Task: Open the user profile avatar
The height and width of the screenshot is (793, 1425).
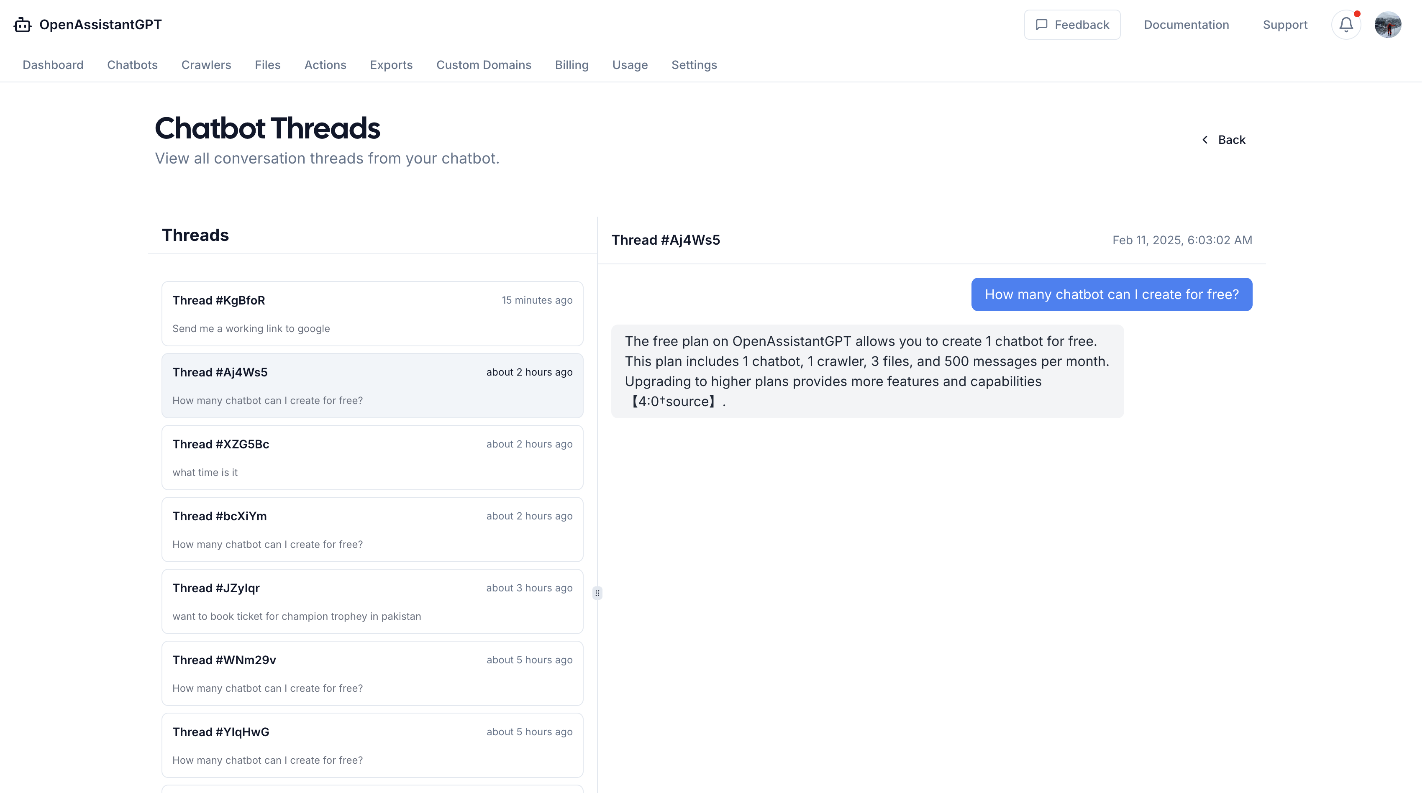Action: click(x=1387, y=25)
